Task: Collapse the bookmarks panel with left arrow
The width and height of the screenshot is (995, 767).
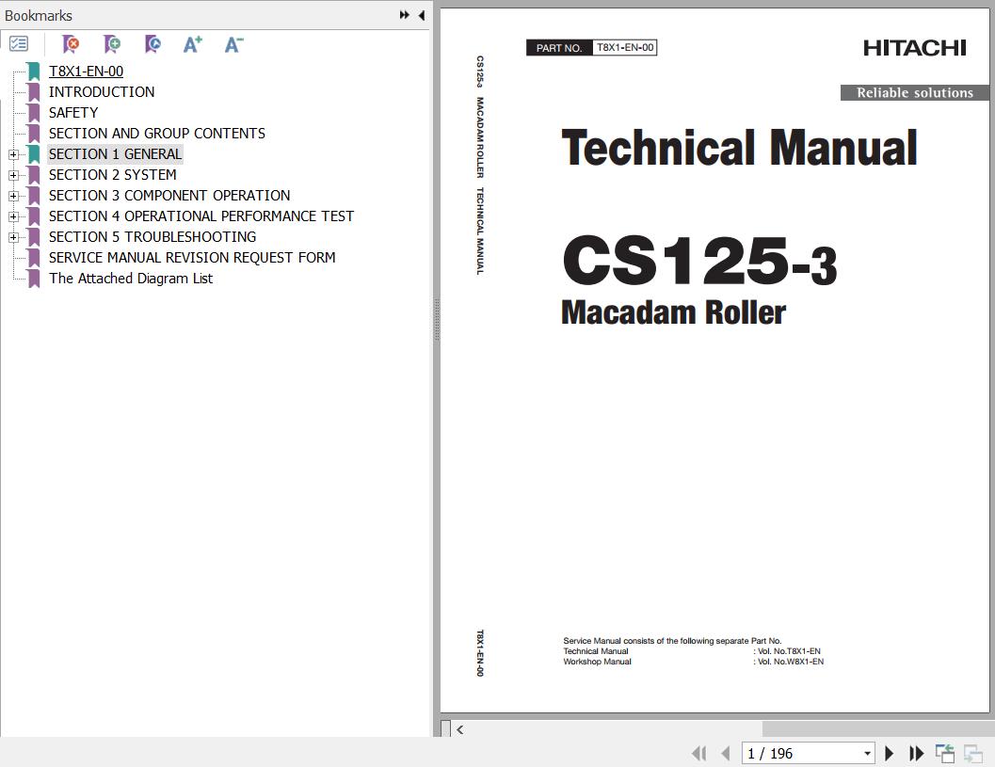Action: [422, 15]
